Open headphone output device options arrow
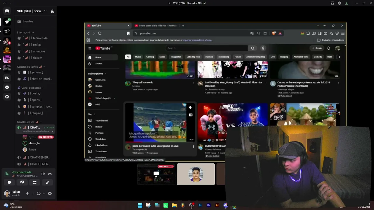374x210 pixels. (44, 193)
